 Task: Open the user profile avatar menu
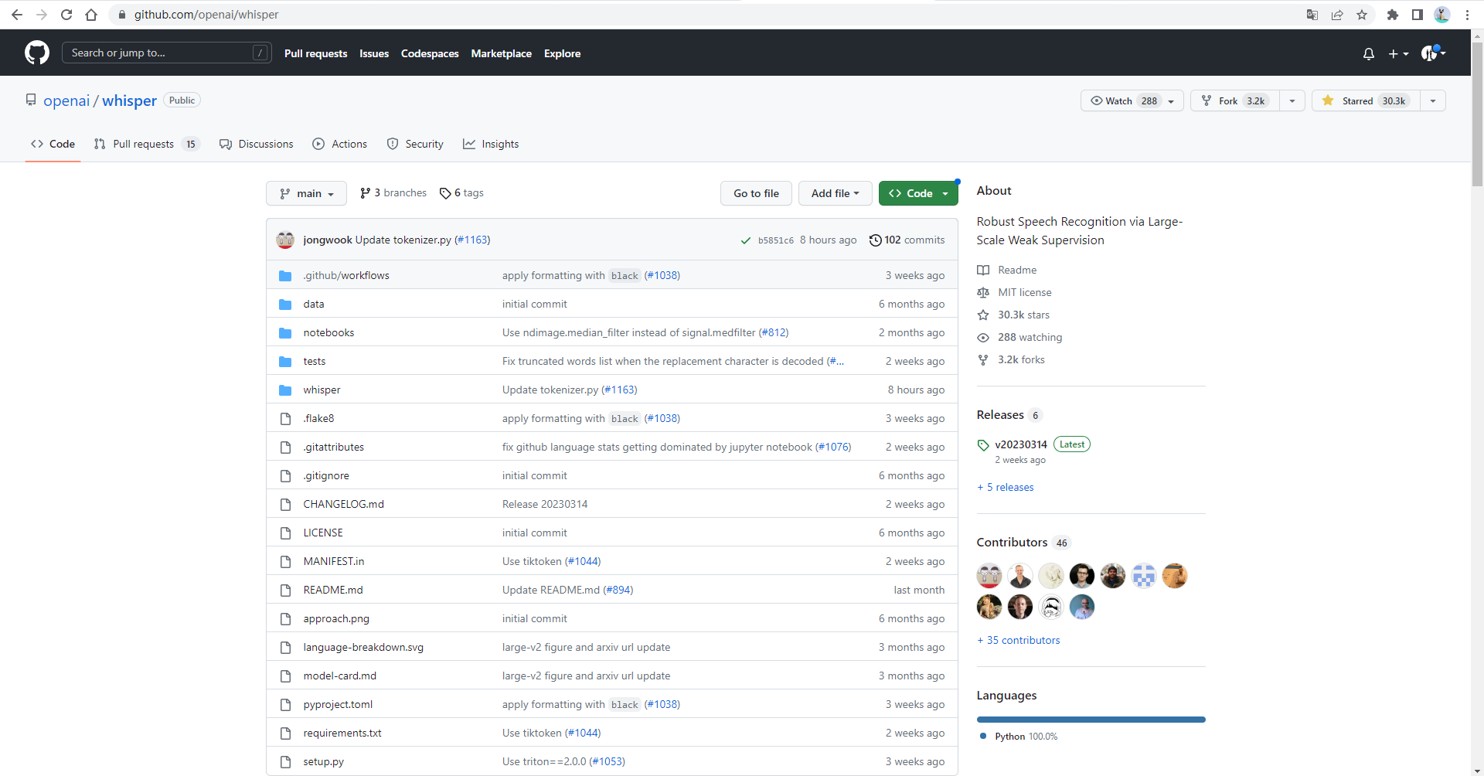1433,53
